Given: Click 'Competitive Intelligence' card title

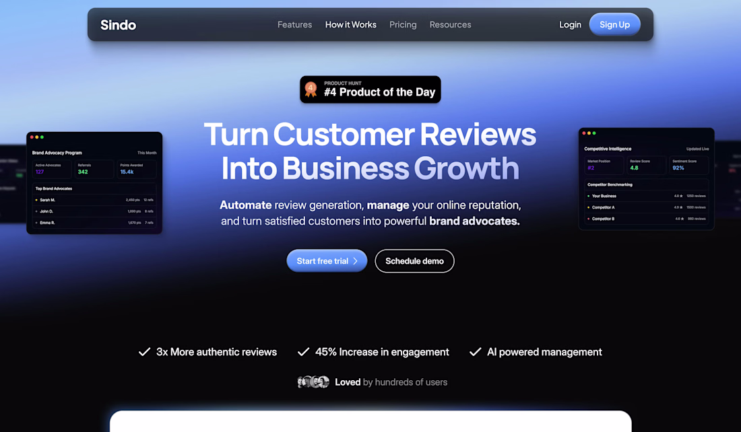Looking at the screenshot, I should [608, 149].
